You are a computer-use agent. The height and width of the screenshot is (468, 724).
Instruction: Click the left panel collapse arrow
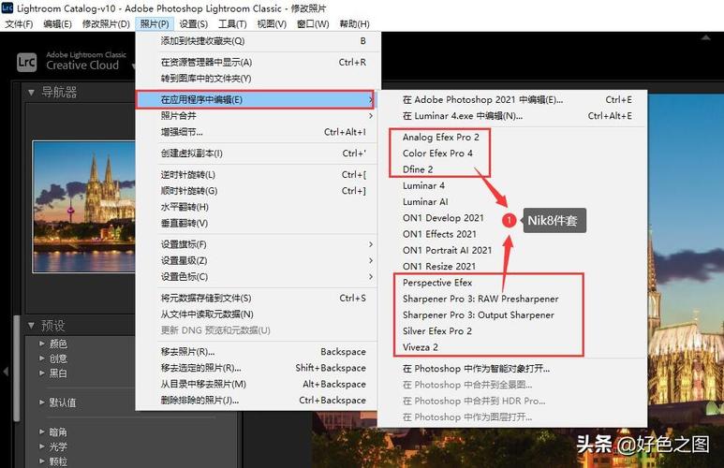(6, 371)
